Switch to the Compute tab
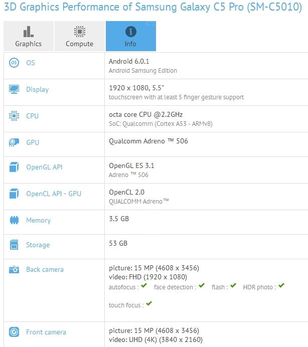 click(x=80, y=36)
